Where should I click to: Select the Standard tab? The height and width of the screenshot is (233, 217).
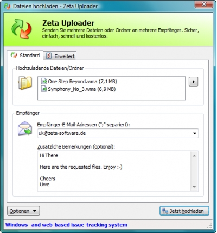[x=25, y=55]
